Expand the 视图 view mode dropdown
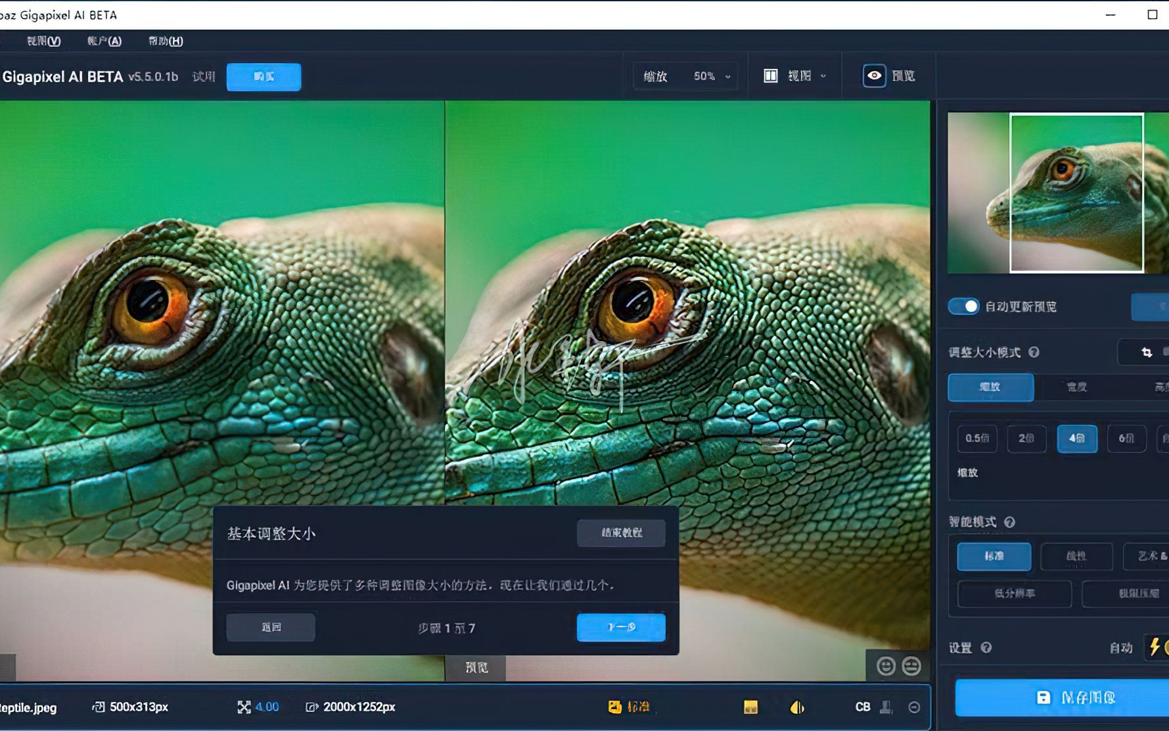Screen dimensions: 1169x731 click(x=822, y=76)
